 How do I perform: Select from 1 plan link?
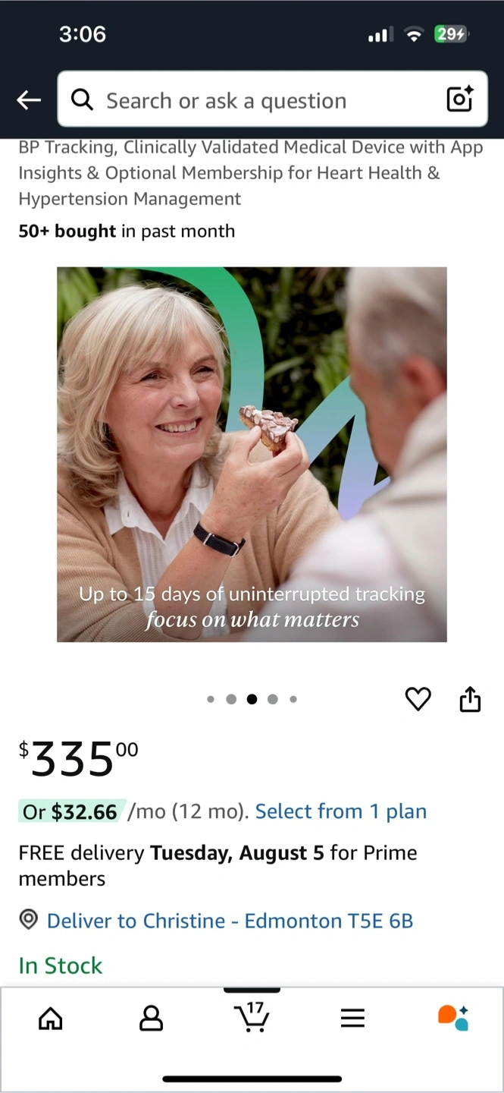click(x=341, y=811)
